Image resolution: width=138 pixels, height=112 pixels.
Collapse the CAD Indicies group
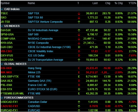click(2, 9)
